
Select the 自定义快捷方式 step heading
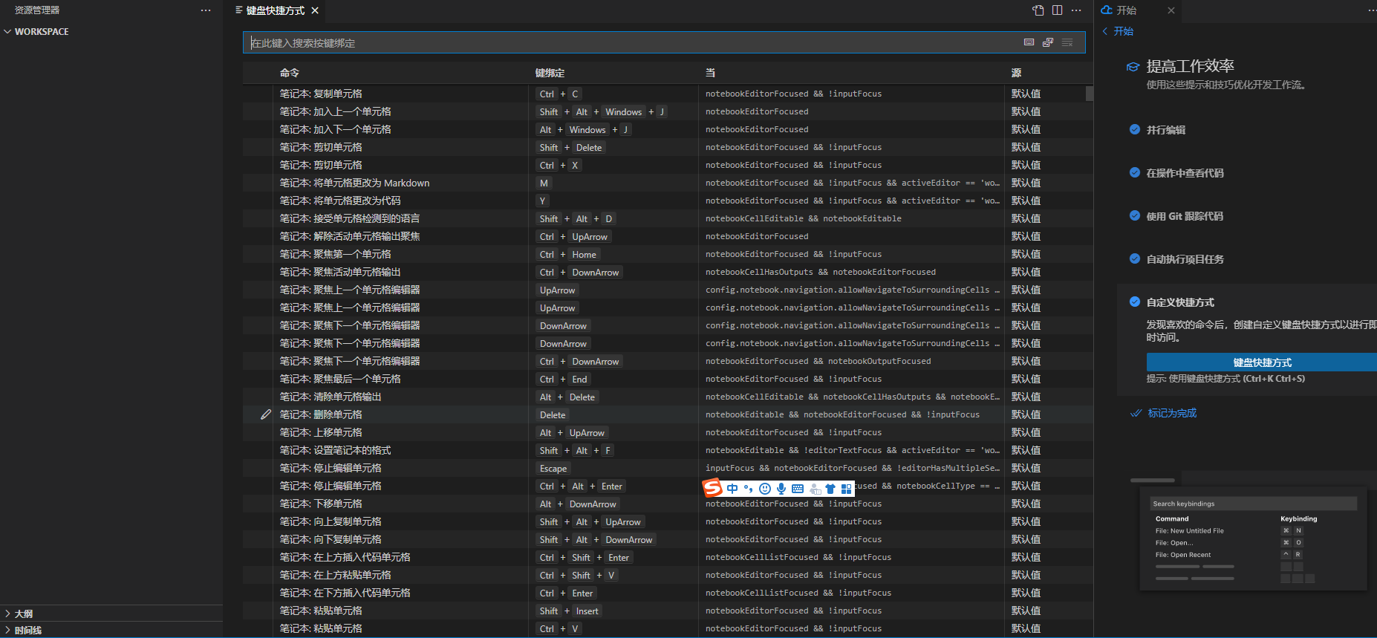pos(1181,302)
